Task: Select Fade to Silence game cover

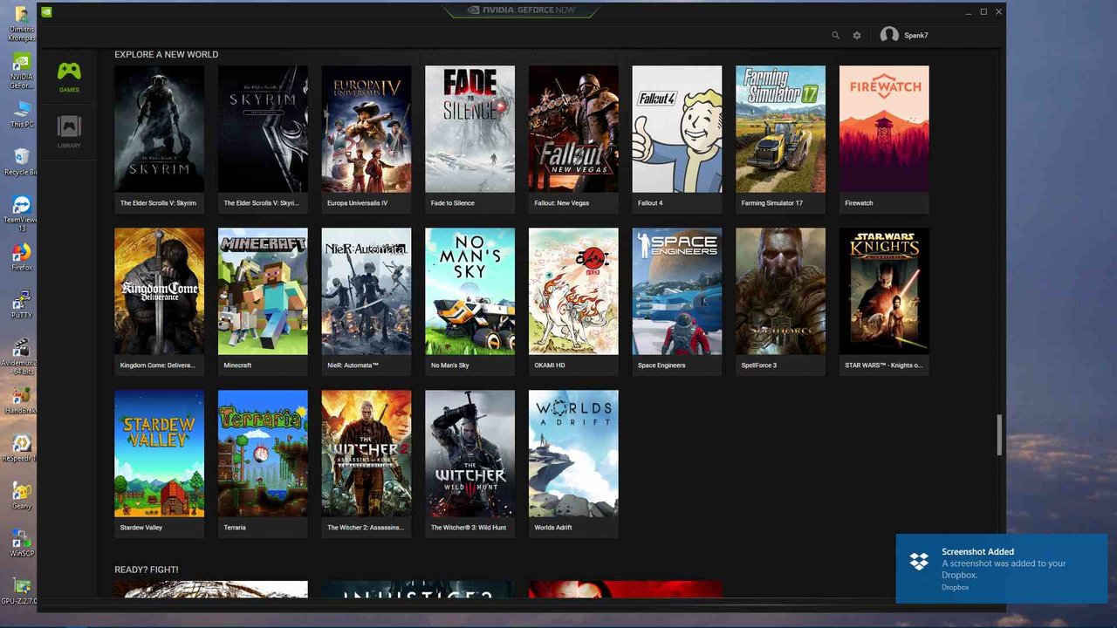Action: (469, 129)
